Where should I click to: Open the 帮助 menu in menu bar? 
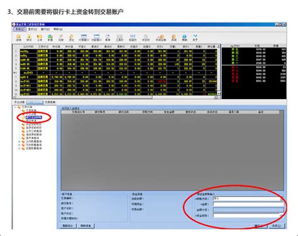pyautogui.click(x=58, y=29)
